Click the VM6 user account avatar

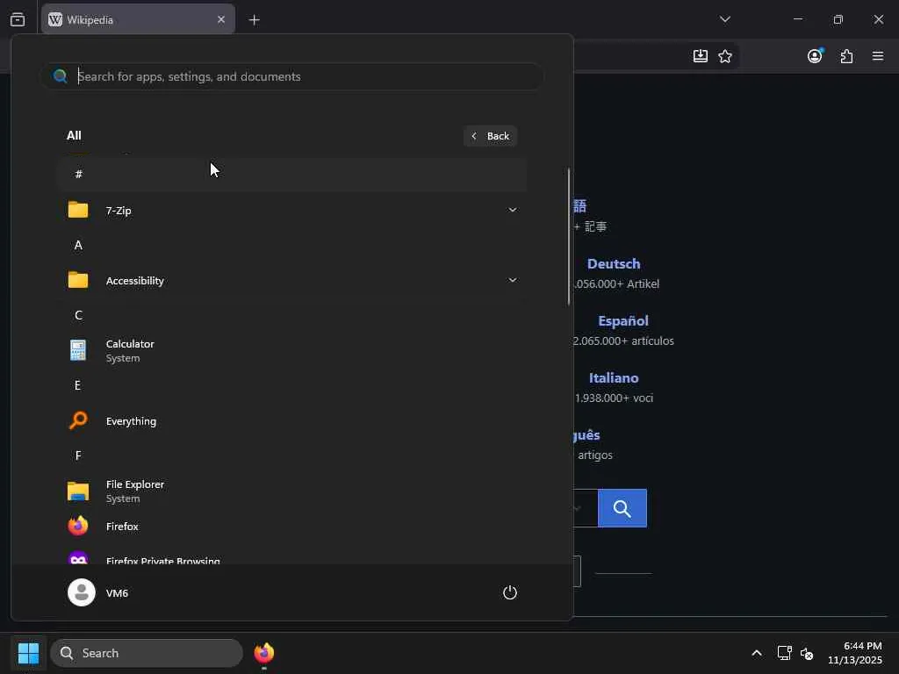[82, 592]
